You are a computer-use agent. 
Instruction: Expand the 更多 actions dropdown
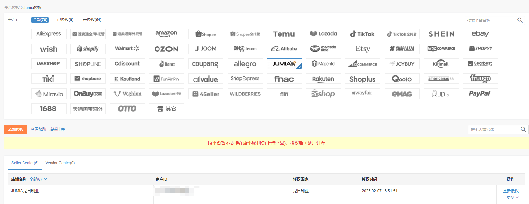pos(513,198)
